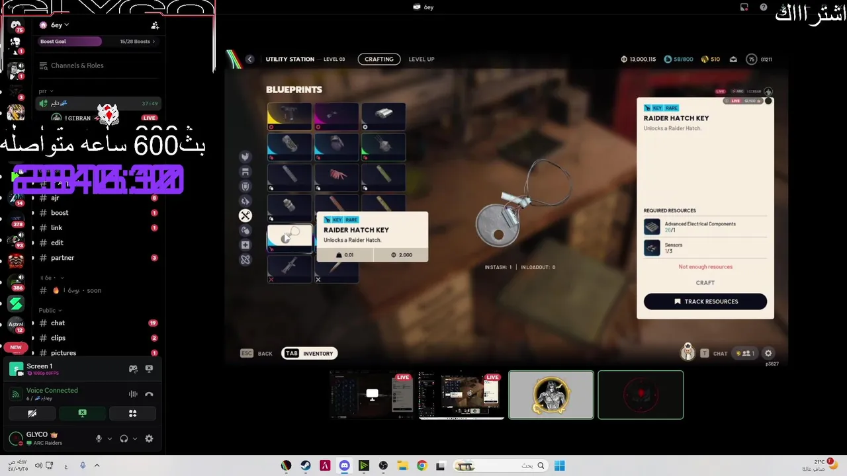Select the Sensors resource row

tap(705, 248)
